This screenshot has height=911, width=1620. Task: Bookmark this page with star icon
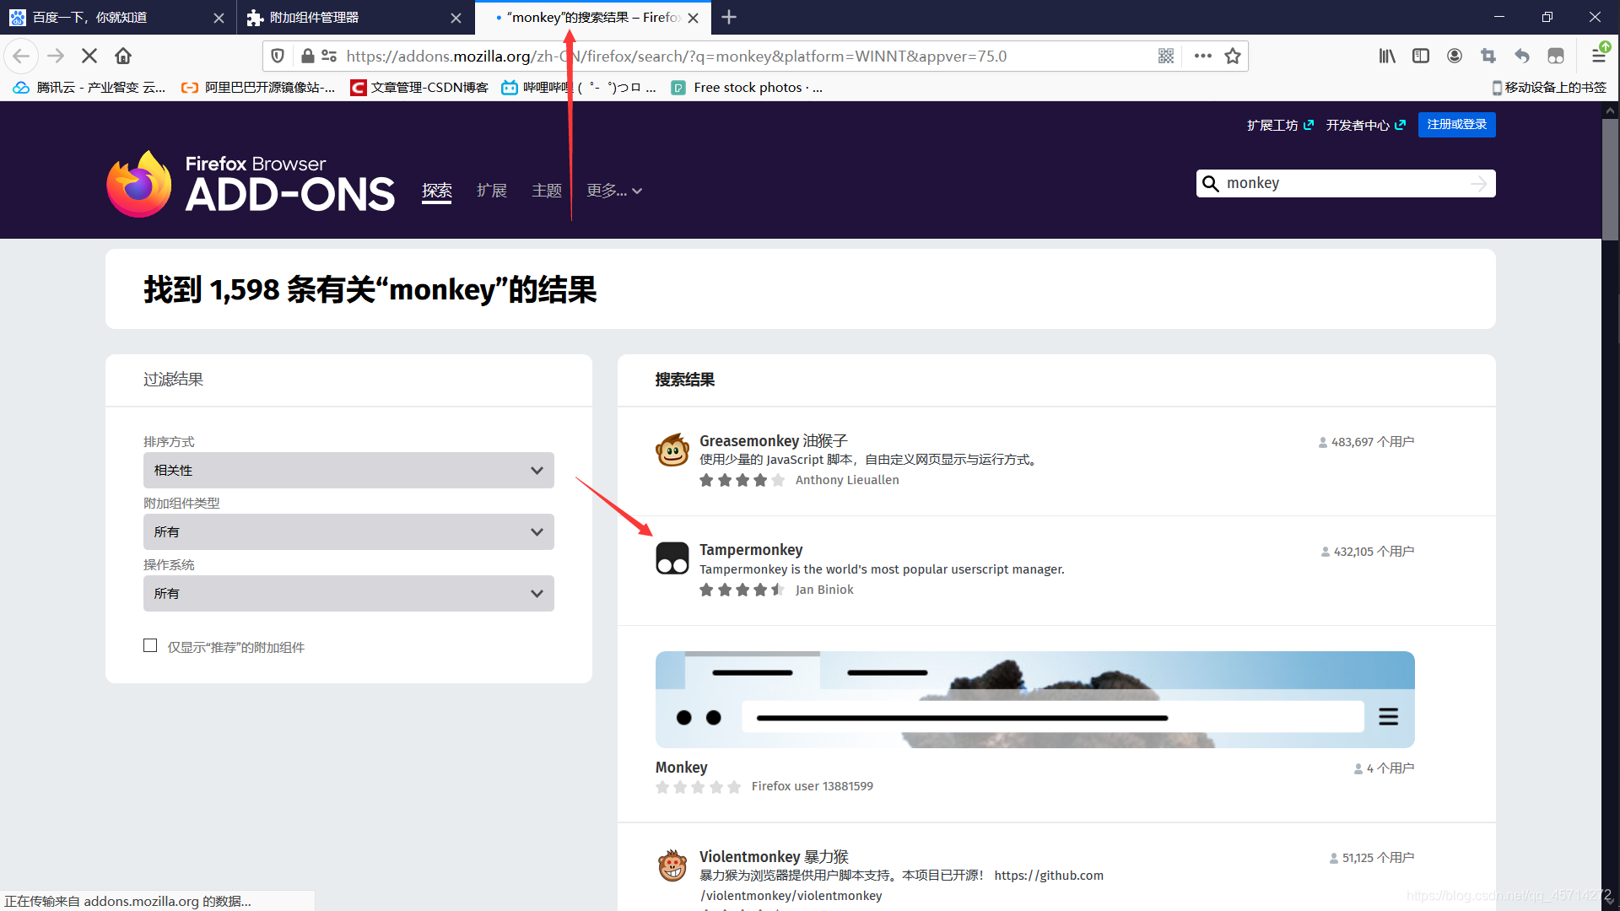[1233, 57]
